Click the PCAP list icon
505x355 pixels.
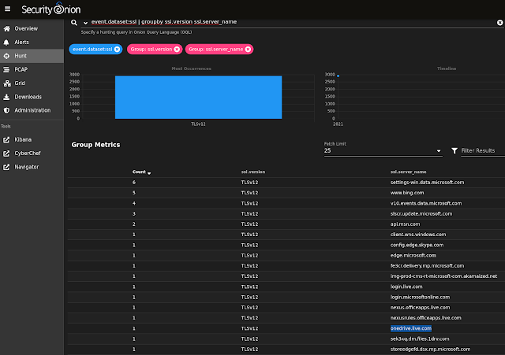6,70
